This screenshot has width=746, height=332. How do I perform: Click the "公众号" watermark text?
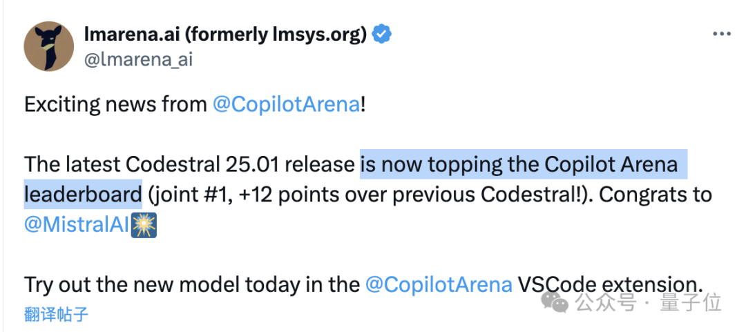point(606,302)
